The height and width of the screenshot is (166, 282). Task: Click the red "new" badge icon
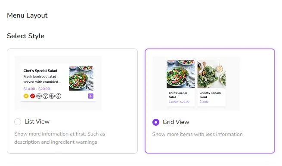pyautogui.click(x=33, y=96)
